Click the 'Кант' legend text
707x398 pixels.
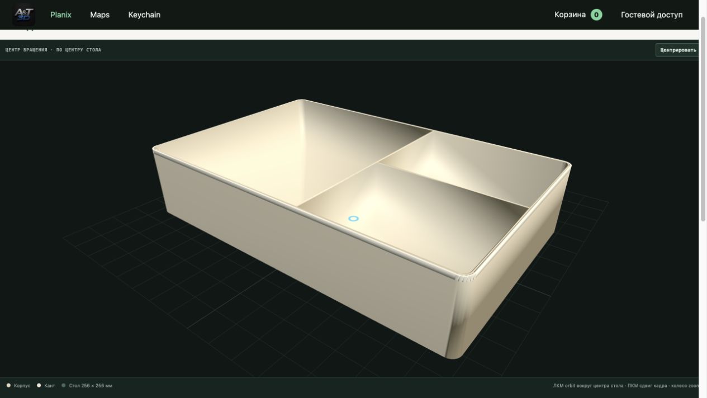pos(49,386)
